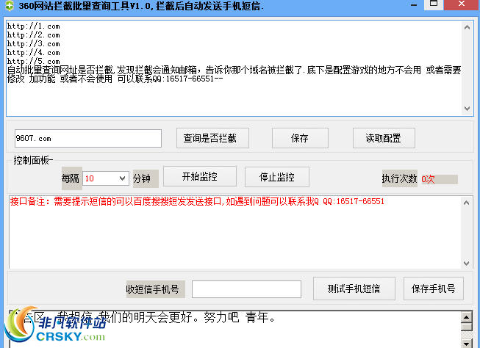This screenshot has height=348, width=480.
Task: Focus the domain field containing 9607.com
Action: pyautogui.click(x=88, y=139)
